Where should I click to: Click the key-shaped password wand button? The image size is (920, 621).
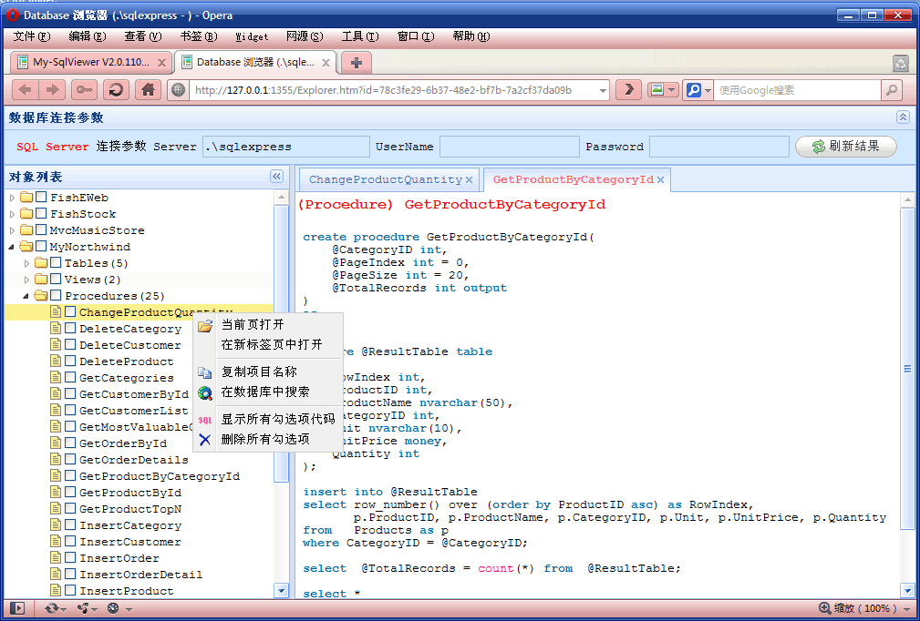[84, 89]
